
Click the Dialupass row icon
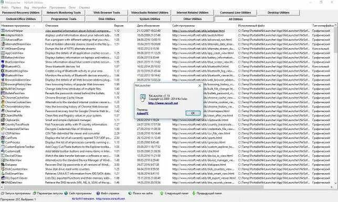[x=3, y=165]
